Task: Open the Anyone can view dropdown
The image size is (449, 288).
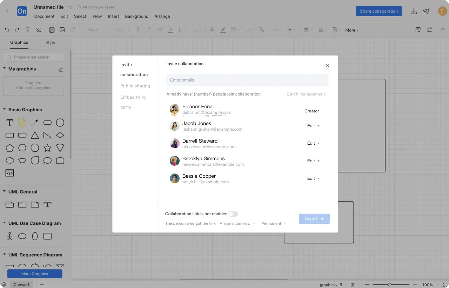Action: (x=237, y=223)
